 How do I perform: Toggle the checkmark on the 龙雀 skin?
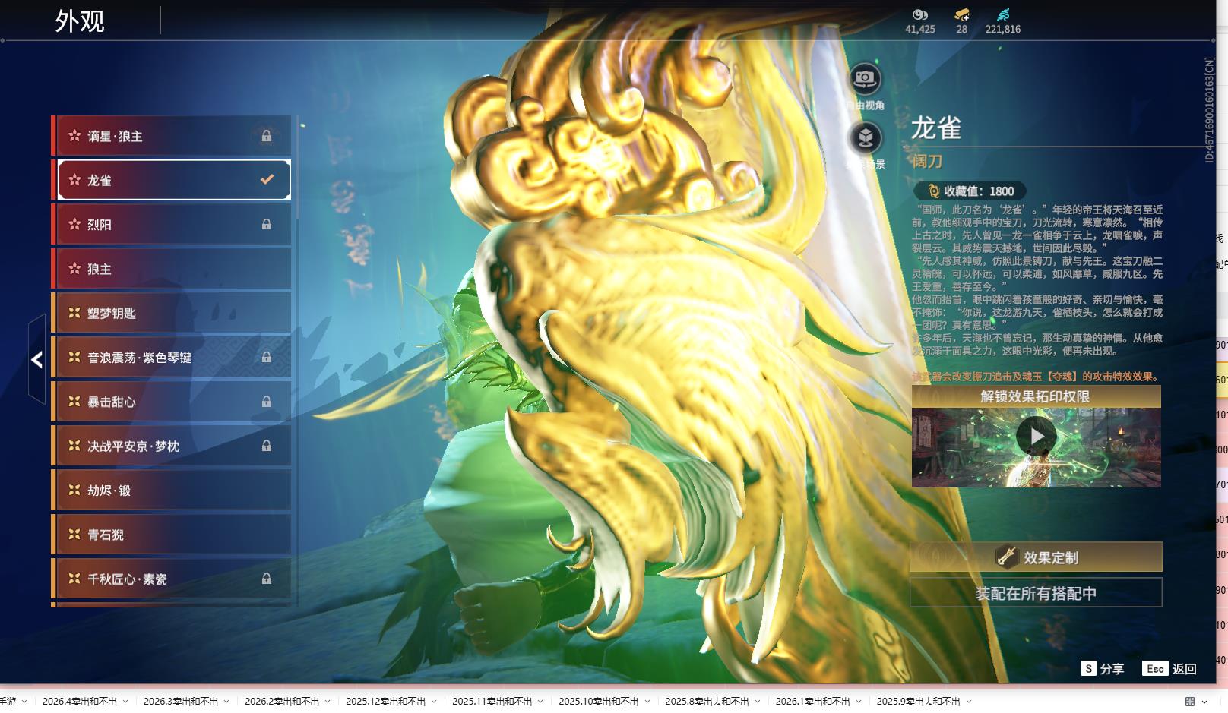pos(267,180)
